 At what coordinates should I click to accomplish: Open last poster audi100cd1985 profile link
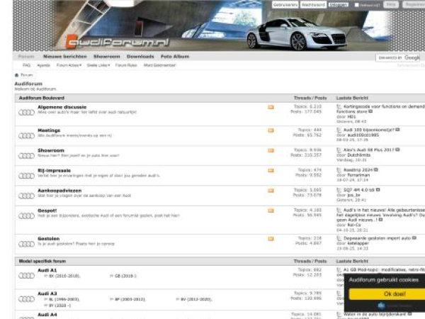[363, 135]
